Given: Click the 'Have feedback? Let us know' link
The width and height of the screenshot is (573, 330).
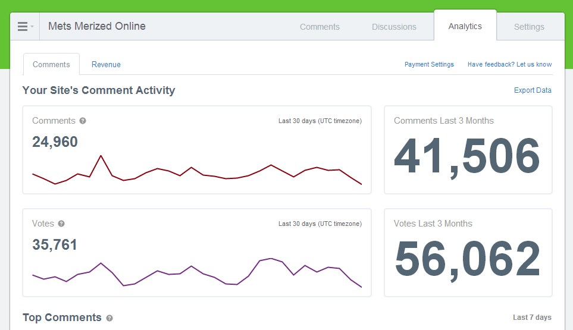Looking at the screenshot, I should tap(509, 64).
